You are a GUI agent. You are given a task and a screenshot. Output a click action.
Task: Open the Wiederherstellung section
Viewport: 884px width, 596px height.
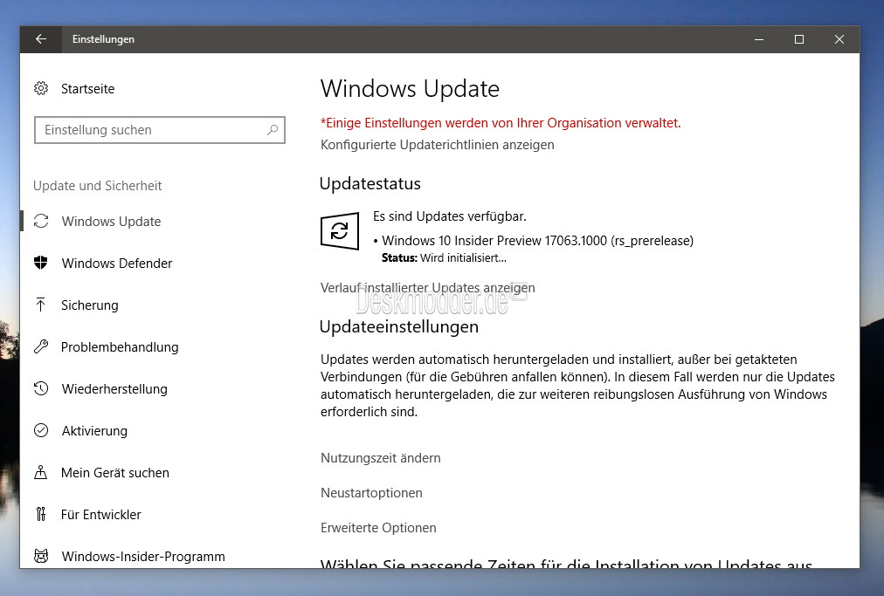tap(114, 388)
